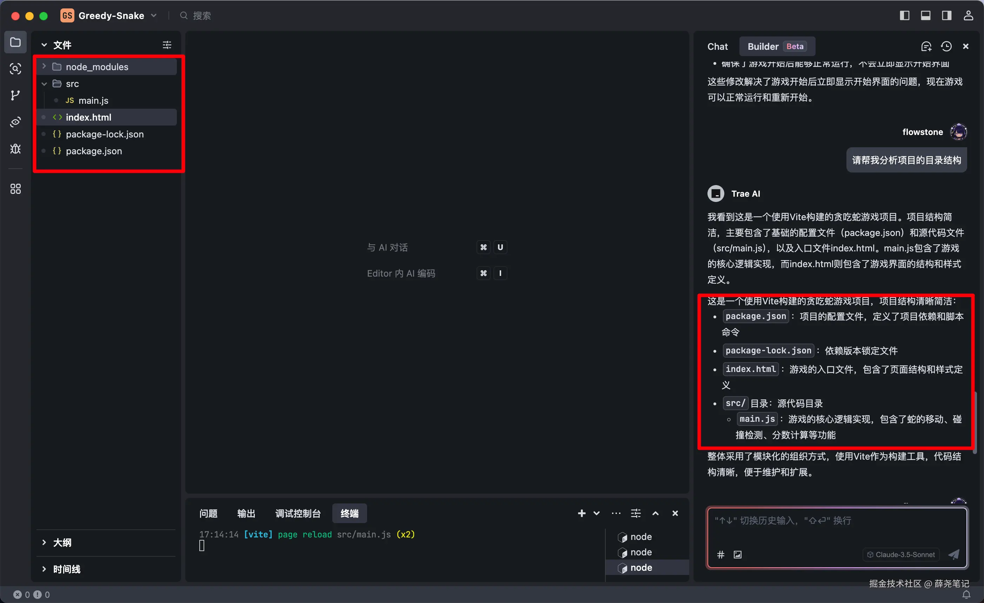Start a new chat session icon
984x603 pixels.
pyautogui.click(x=926, y=46)
